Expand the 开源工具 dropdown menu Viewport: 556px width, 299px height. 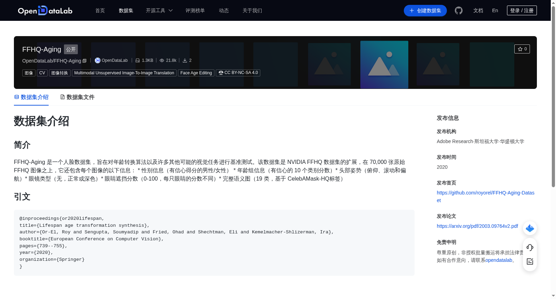coord(159,10)
